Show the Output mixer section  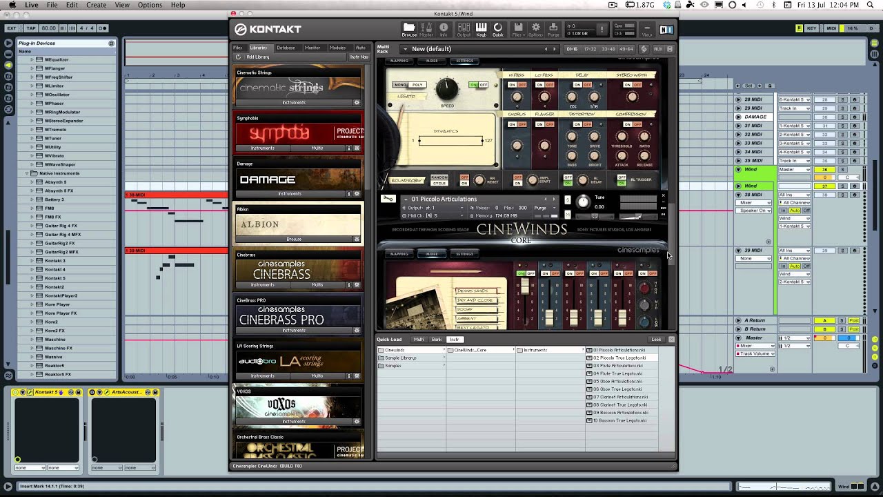point(464,29)
